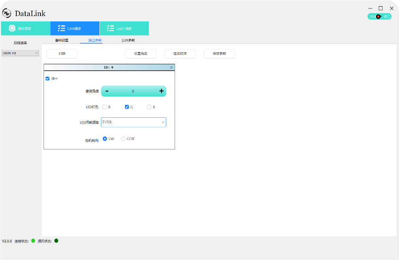
Task: Select CCW motor direction
Action: (123, 139)
